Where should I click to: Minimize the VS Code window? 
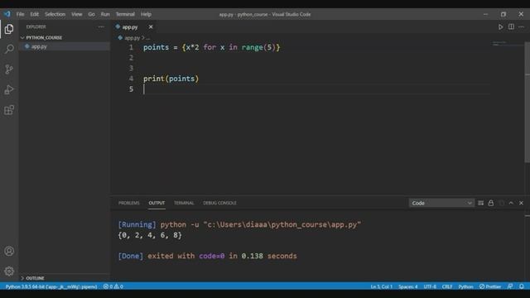pos(485,14)
